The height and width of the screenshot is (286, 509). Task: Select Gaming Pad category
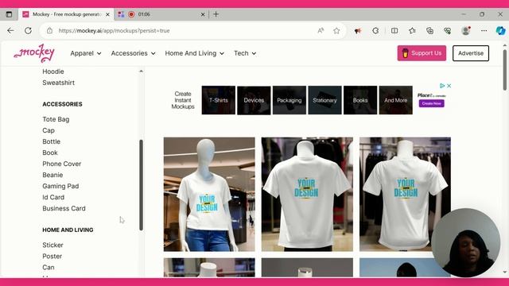(x=60, y=186)
